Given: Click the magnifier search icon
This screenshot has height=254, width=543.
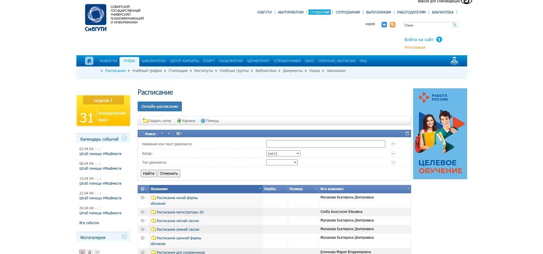Looking at the screenshot, I should coord(454,24).
